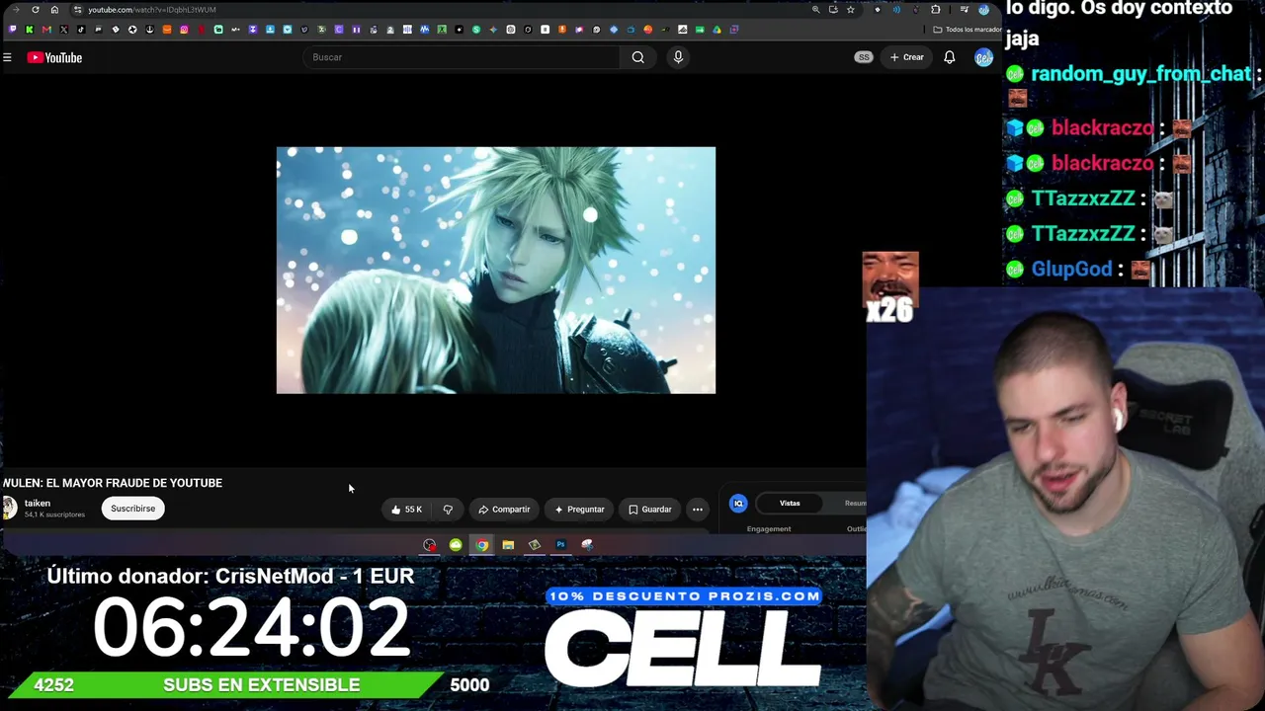1265x711 pixels.
Task: Save the video with Guardar
Action: [650, 510]
